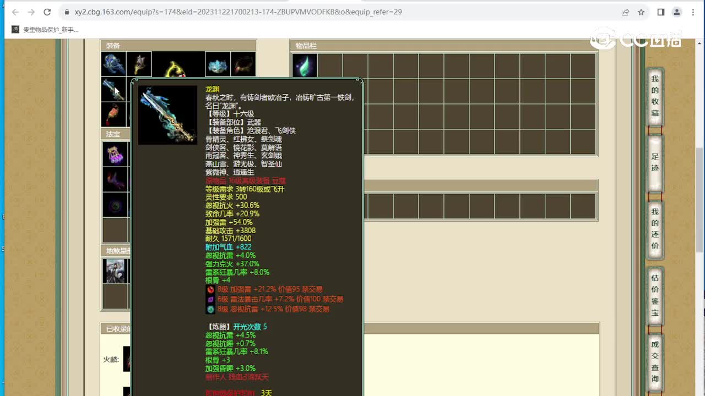The height and width of the screenshot is (396, 705).
Task: Click the 法宝 section header
Action: click(115, 134)
